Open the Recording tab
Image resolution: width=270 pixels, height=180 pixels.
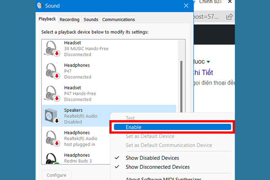pos(70,20)
